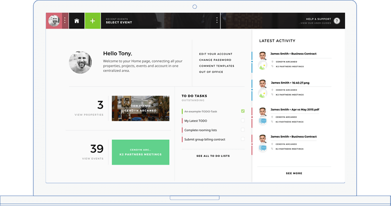Click the green plus add button
Image resolution: width=391 pixels, height=206 pixels.
click(x=92, y=21)
